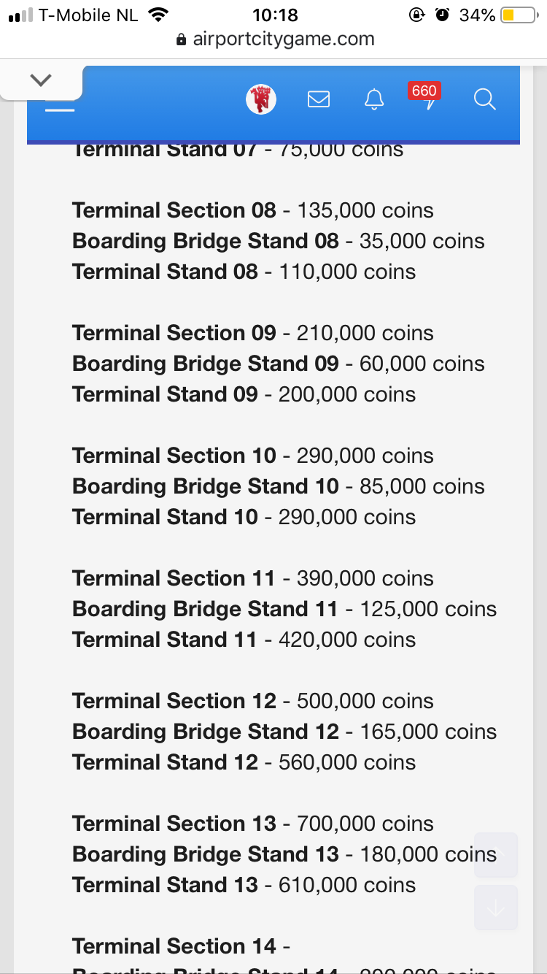
Task: Open the Manchester United crest profile avatar
Action: (x=261, y=99)
